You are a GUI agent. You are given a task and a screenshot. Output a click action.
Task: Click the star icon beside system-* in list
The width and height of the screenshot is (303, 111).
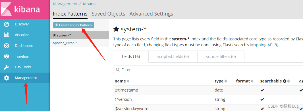point(55,35)
